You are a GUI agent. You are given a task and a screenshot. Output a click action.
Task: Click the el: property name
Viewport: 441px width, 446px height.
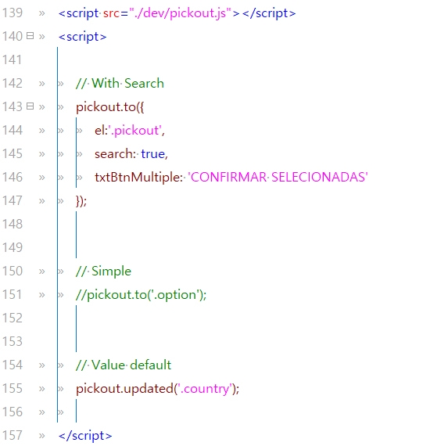(x=101, y=131)
